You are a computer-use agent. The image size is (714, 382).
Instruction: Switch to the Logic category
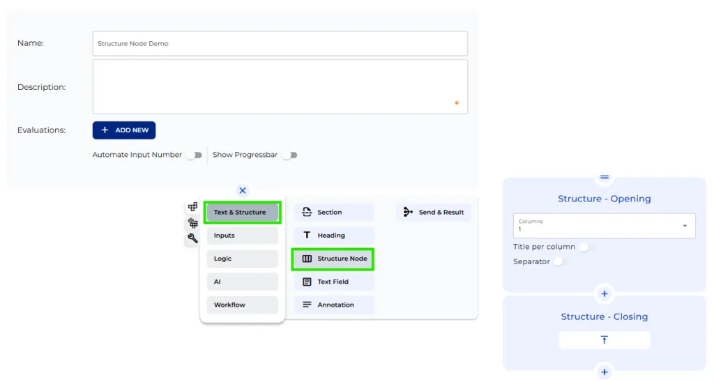(242, 259)
